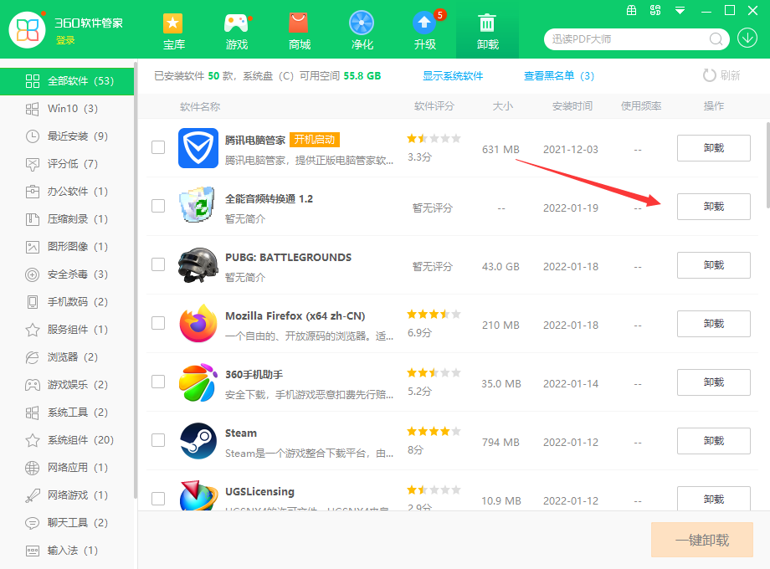Tick the 腾讯电脑管家 checkbox
Viewport: 770px width, 569px height.
[158, 147]
